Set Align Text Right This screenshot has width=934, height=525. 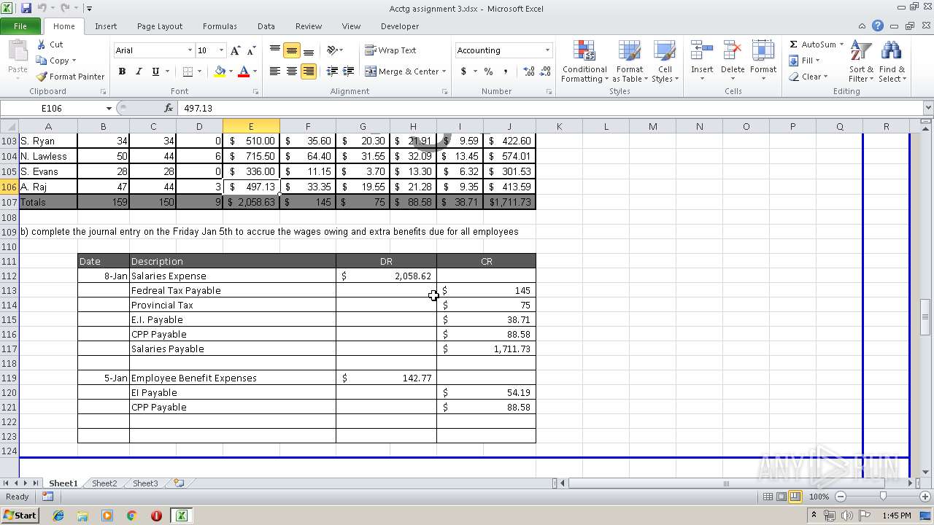click(309, 71)
